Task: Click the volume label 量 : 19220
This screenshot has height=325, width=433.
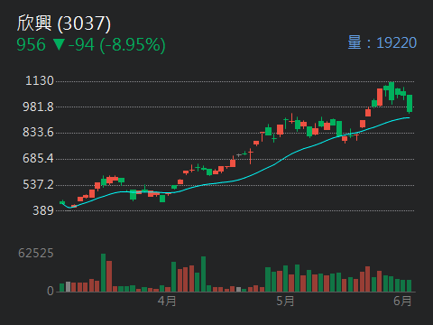Action: pos(382,42)
